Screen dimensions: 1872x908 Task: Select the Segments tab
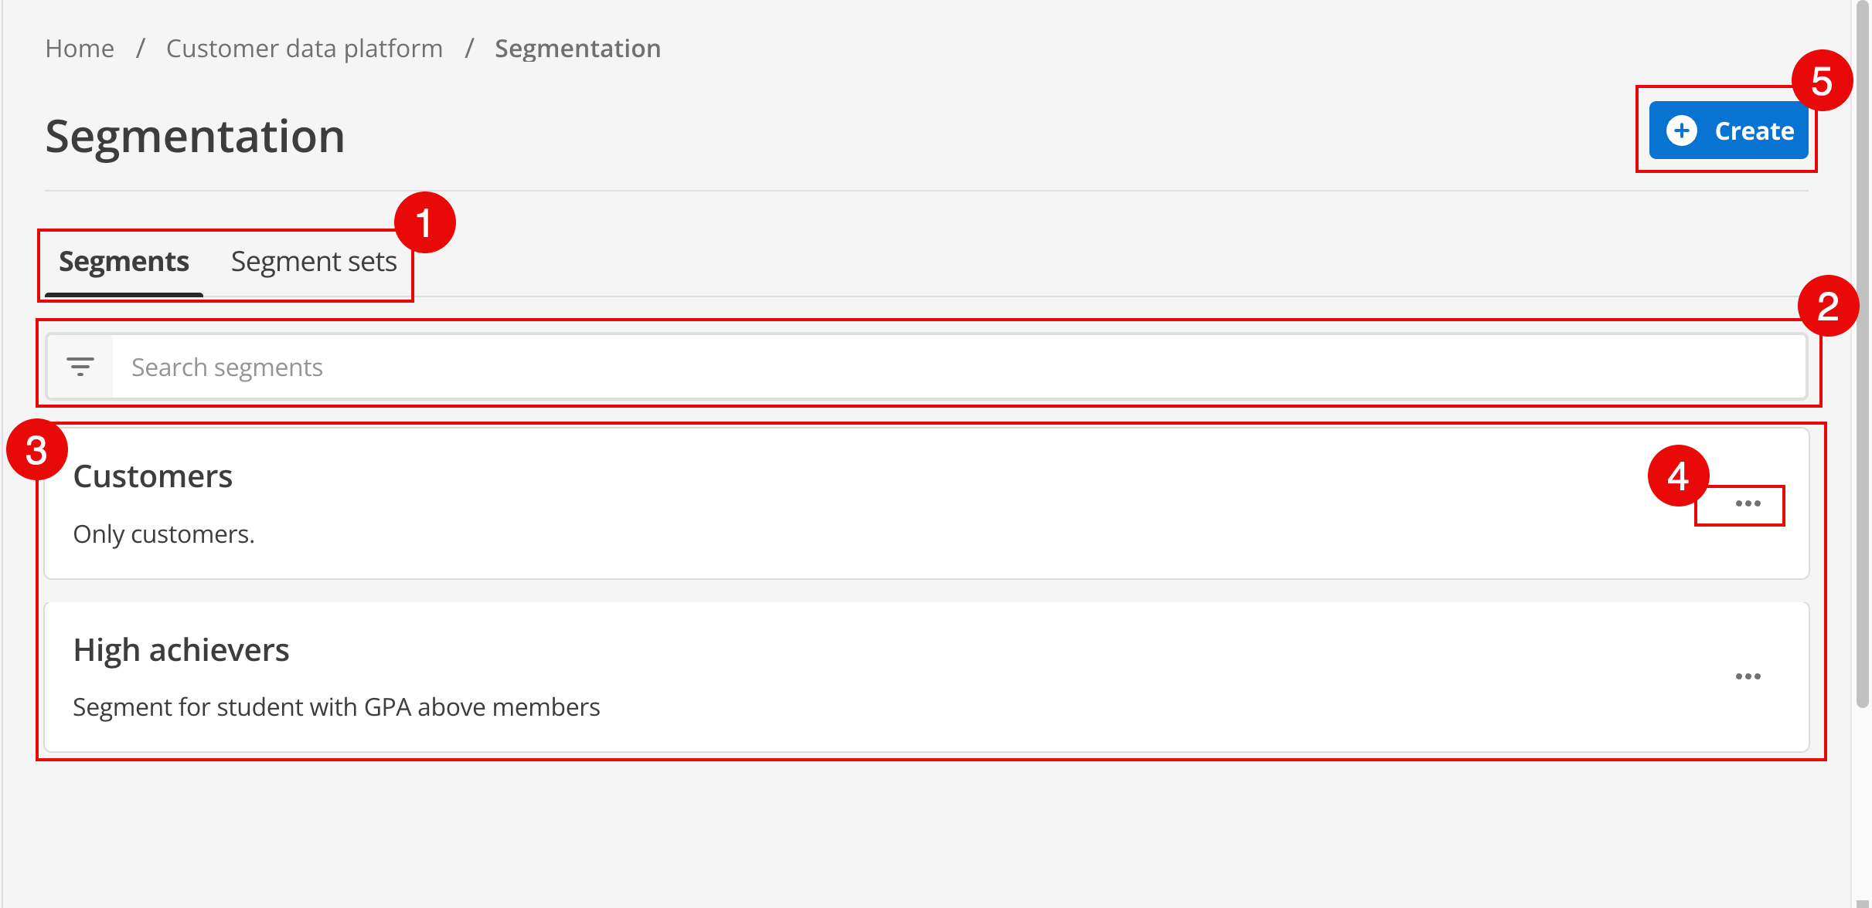click(x=124, y=262)
